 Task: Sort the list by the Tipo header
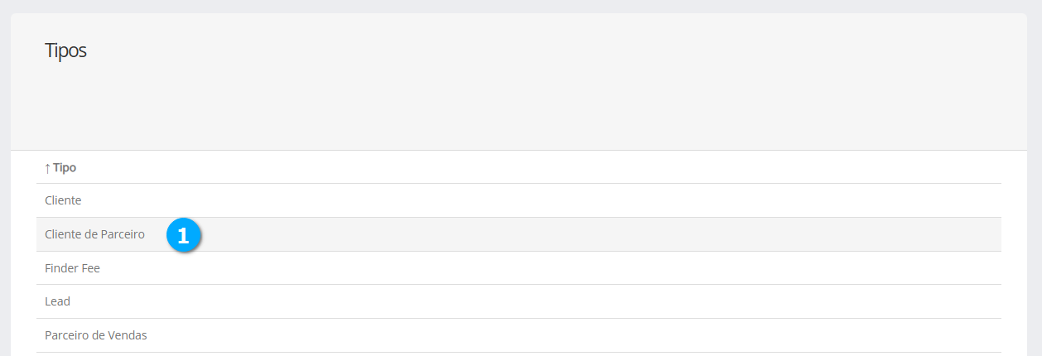click(x=65, y=168)
